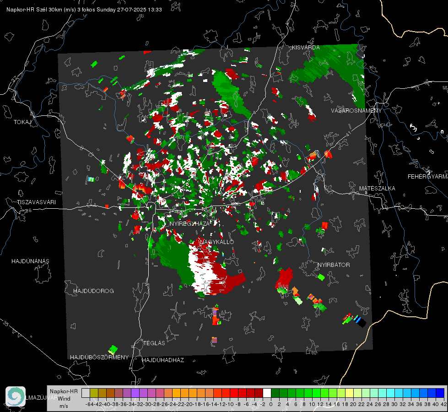Click the HAJDÚNÁNÁS city label
448x412 pixels.
[30, 261]
